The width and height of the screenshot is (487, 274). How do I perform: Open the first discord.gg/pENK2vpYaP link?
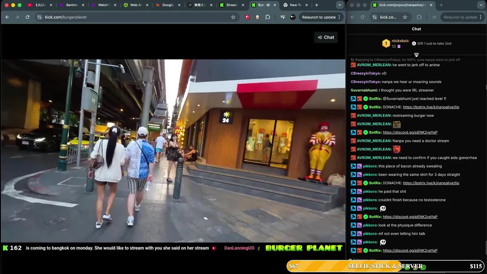(x=410, y=132)
